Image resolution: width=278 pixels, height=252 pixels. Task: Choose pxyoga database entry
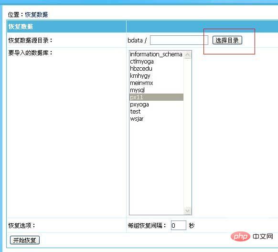click(x=156, y=105)
